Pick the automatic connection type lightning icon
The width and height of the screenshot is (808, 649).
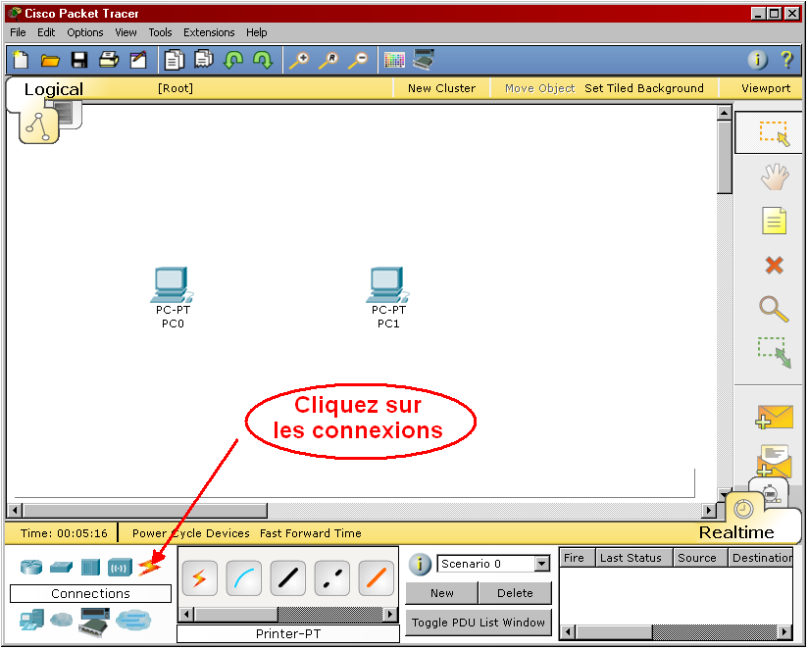point(200,578)
